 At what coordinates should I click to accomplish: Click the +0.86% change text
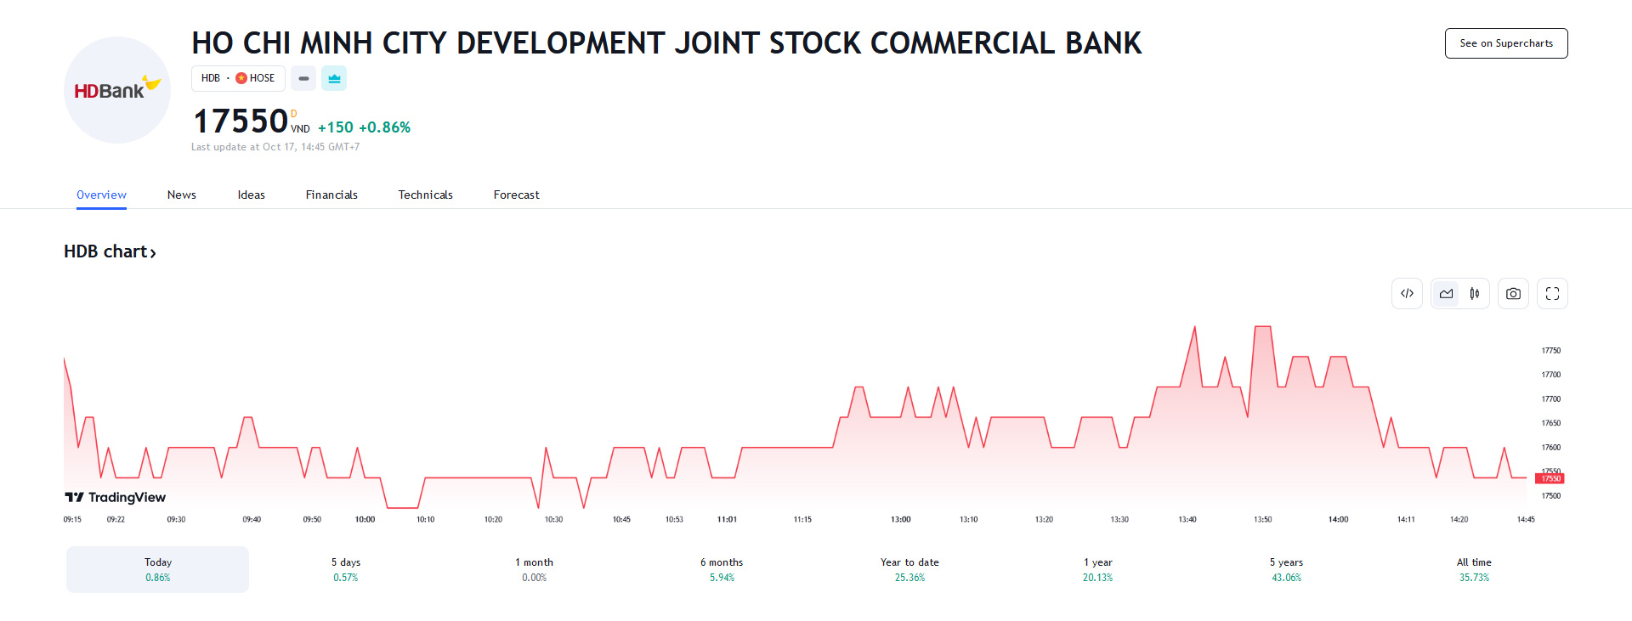385,127
